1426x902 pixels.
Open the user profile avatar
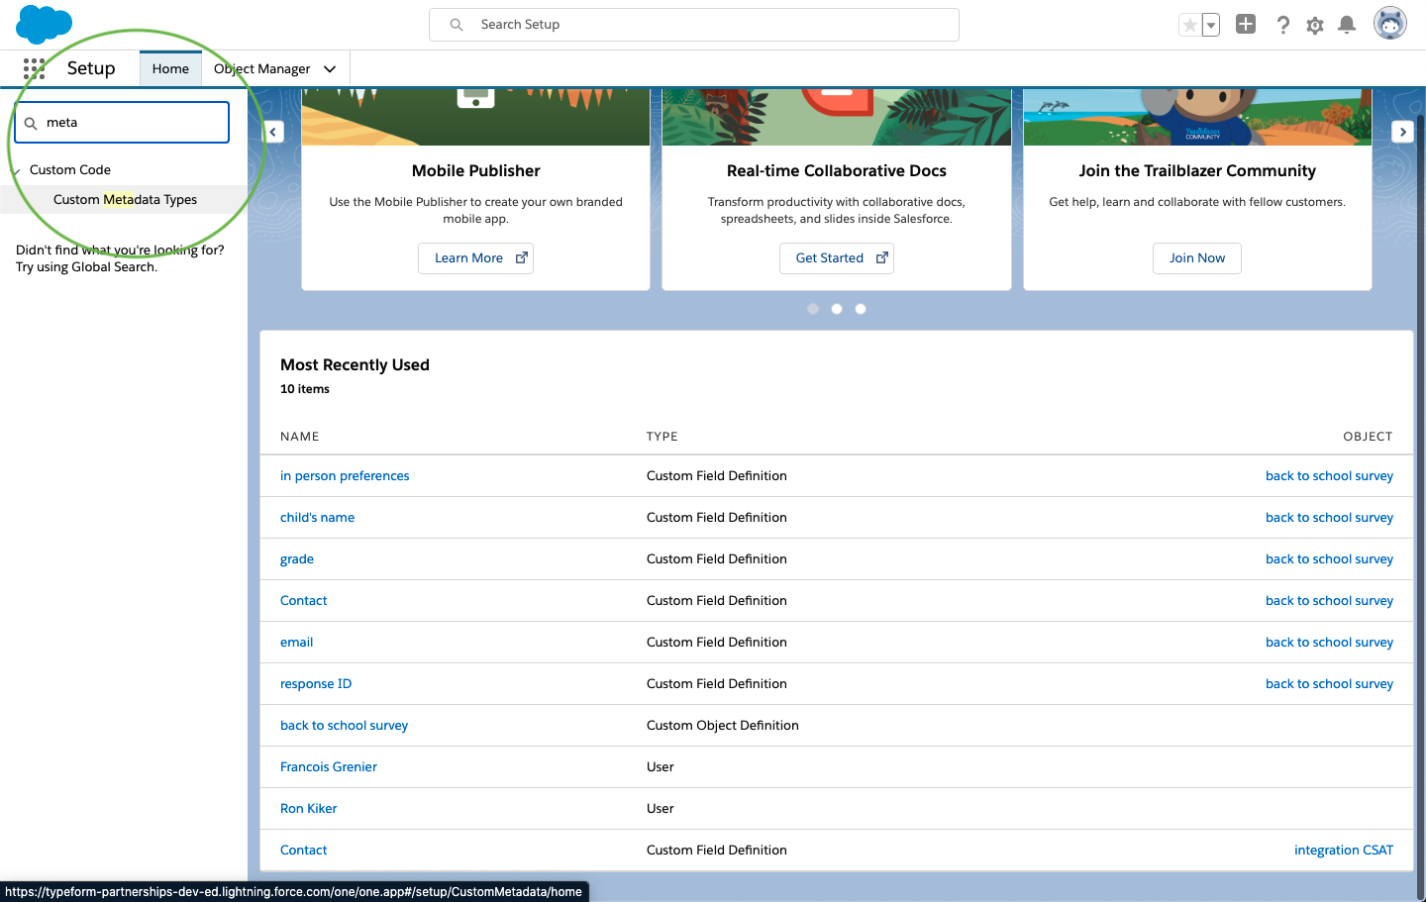point(1390,24)
